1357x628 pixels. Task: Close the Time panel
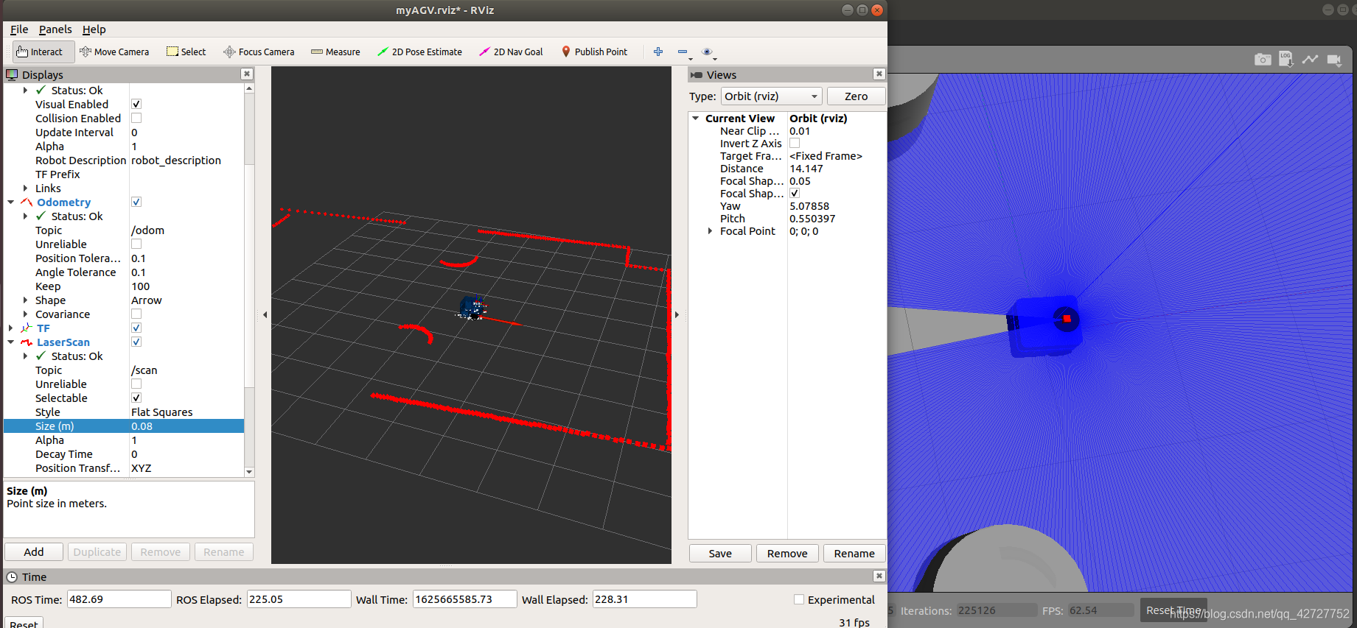(879, 576)
